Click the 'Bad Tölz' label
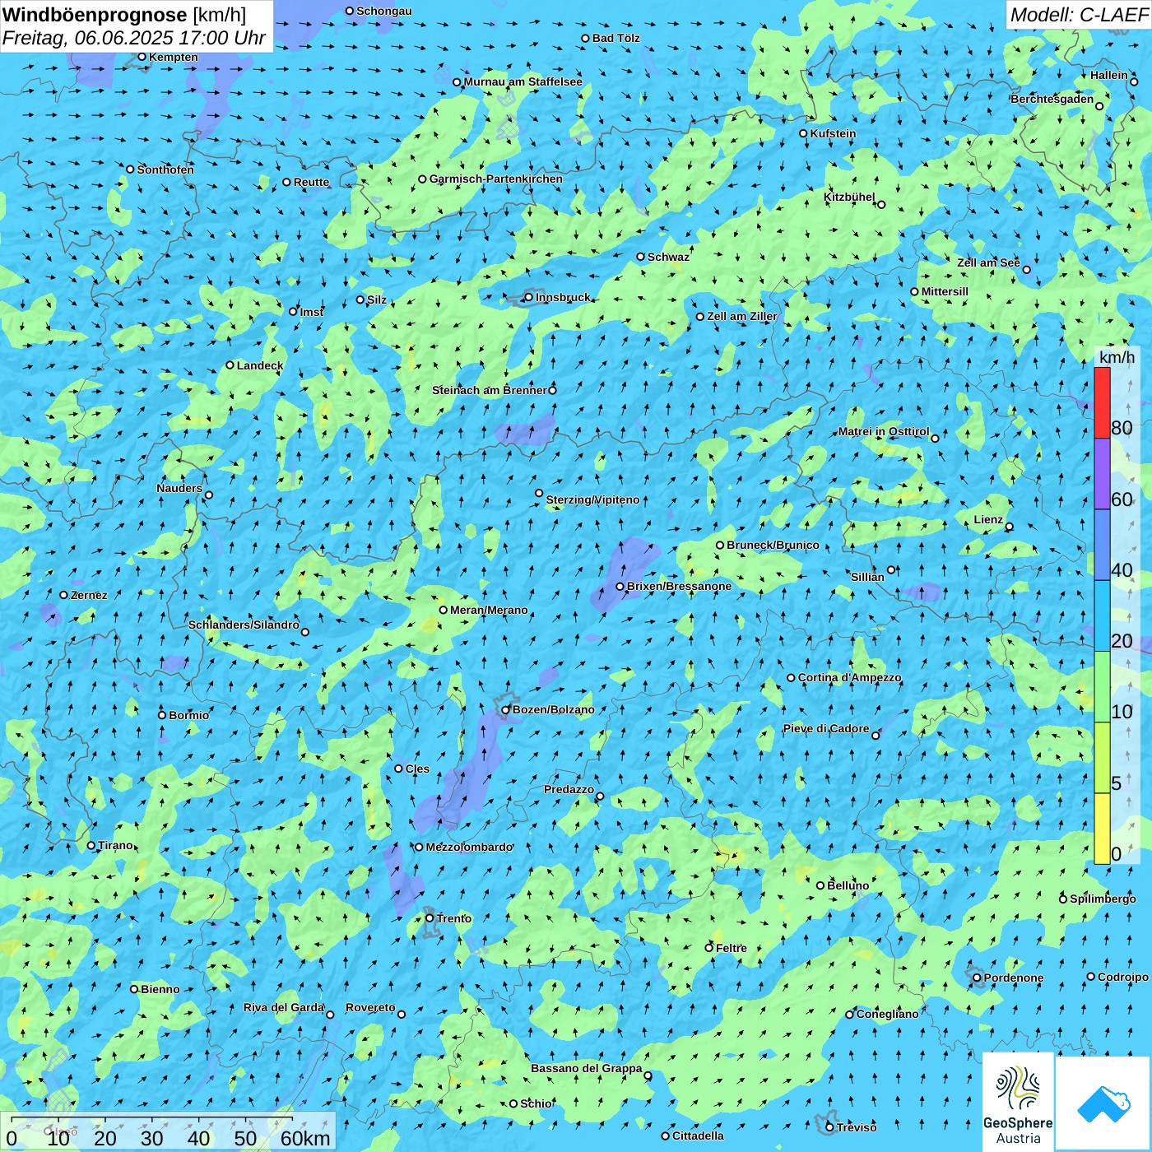Image resolution: width=1152 pixels, height=1152 pixels. pyautogui.click(x=615, y=38)
